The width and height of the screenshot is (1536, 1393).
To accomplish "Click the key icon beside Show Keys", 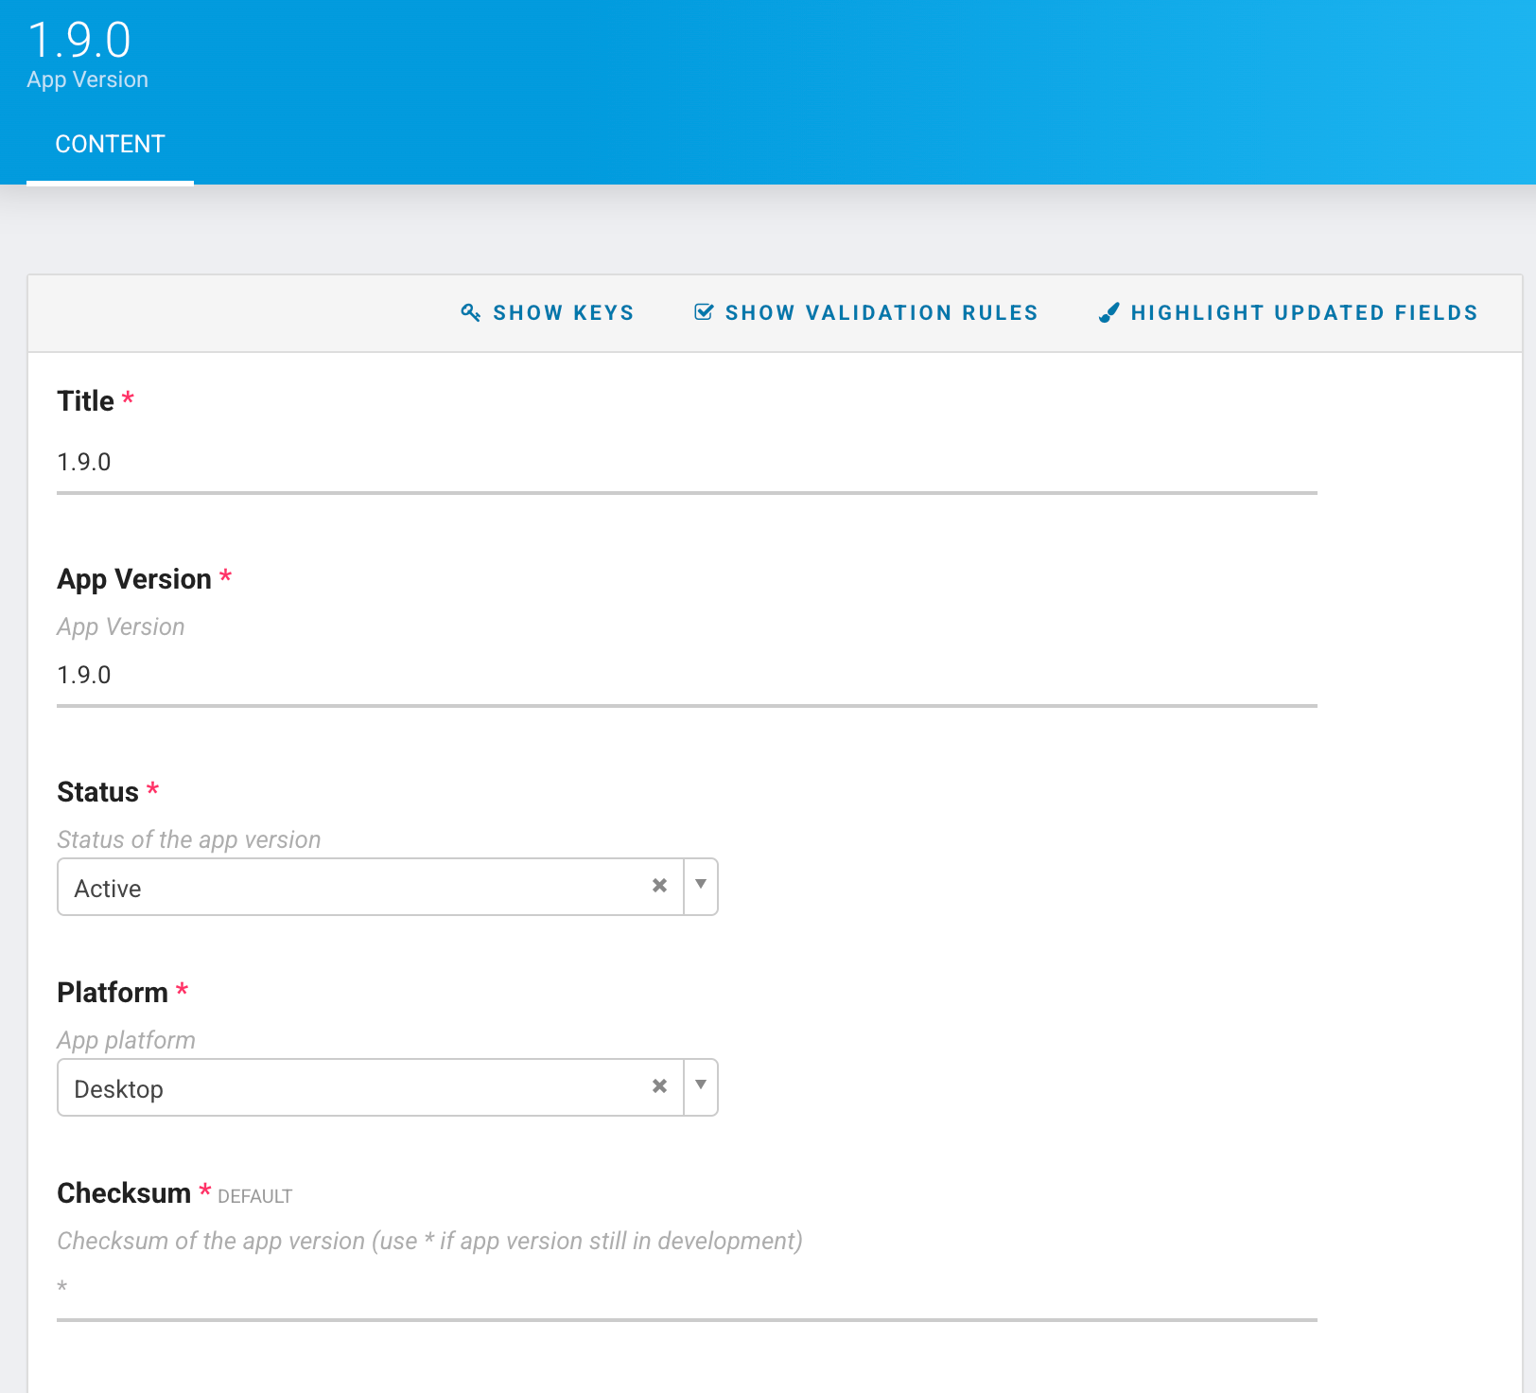I will coord(470,312).
